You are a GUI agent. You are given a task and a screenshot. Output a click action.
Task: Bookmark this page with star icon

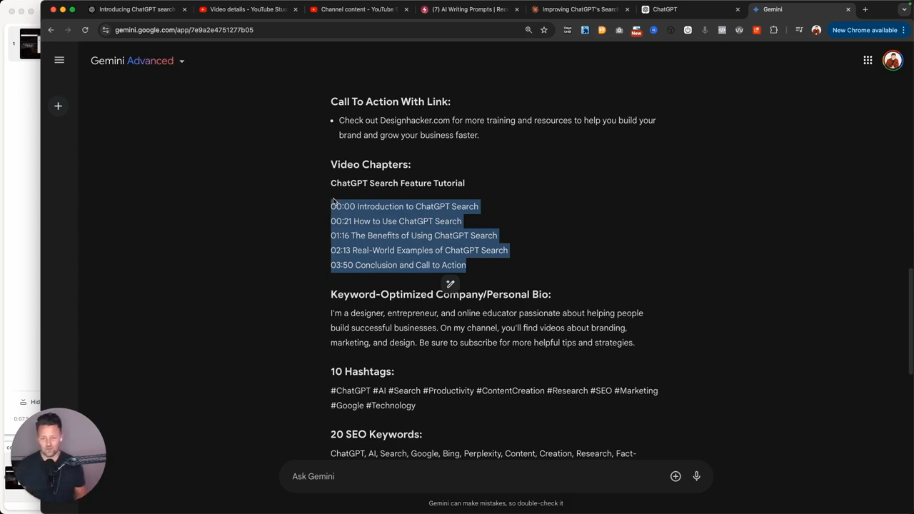544,30
